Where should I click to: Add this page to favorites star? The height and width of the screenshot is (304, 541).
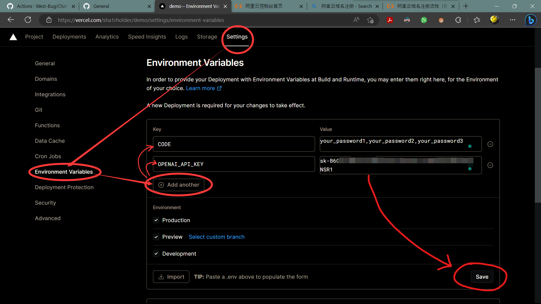point(370,20)
